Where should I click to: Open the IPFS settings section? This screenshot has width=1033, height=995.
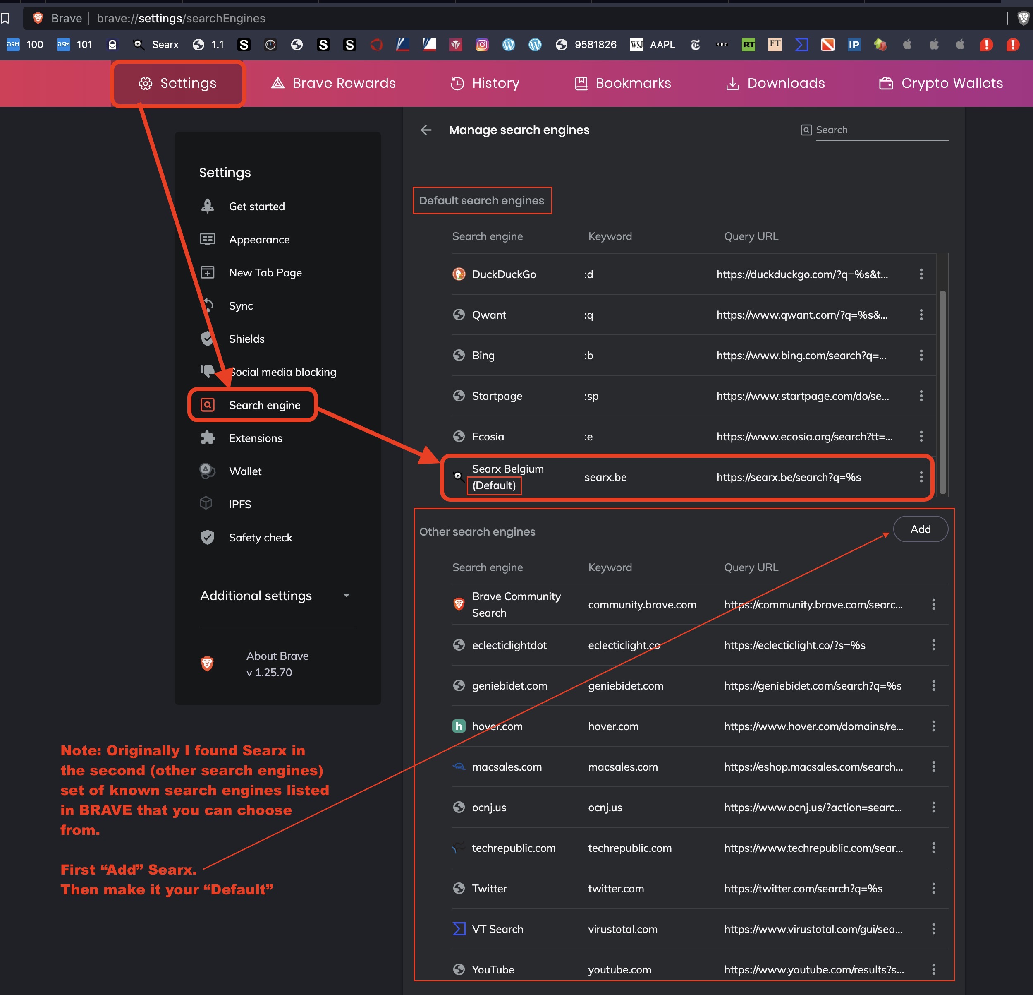pos(239,505)
